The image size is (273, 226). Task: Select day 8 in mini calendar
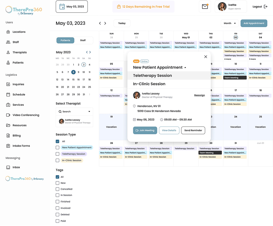(x=73, y=72)
